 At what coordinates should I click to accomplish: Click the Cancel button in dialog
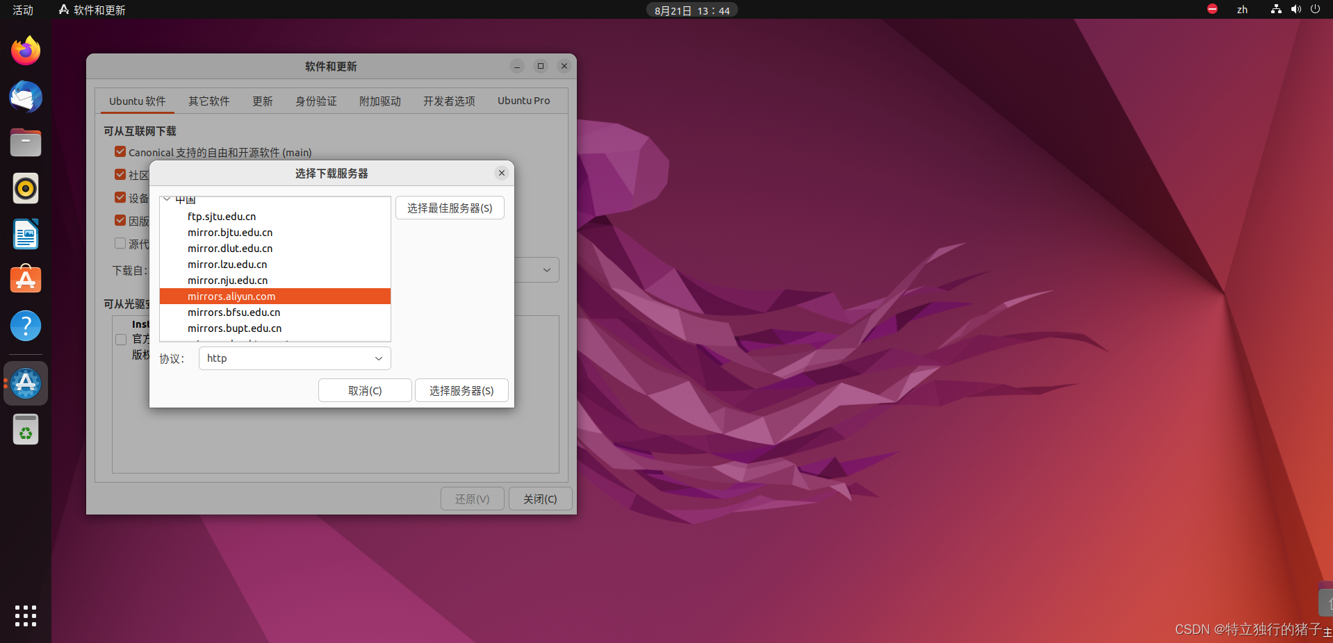pyautogui.click(x=365, y=391)
